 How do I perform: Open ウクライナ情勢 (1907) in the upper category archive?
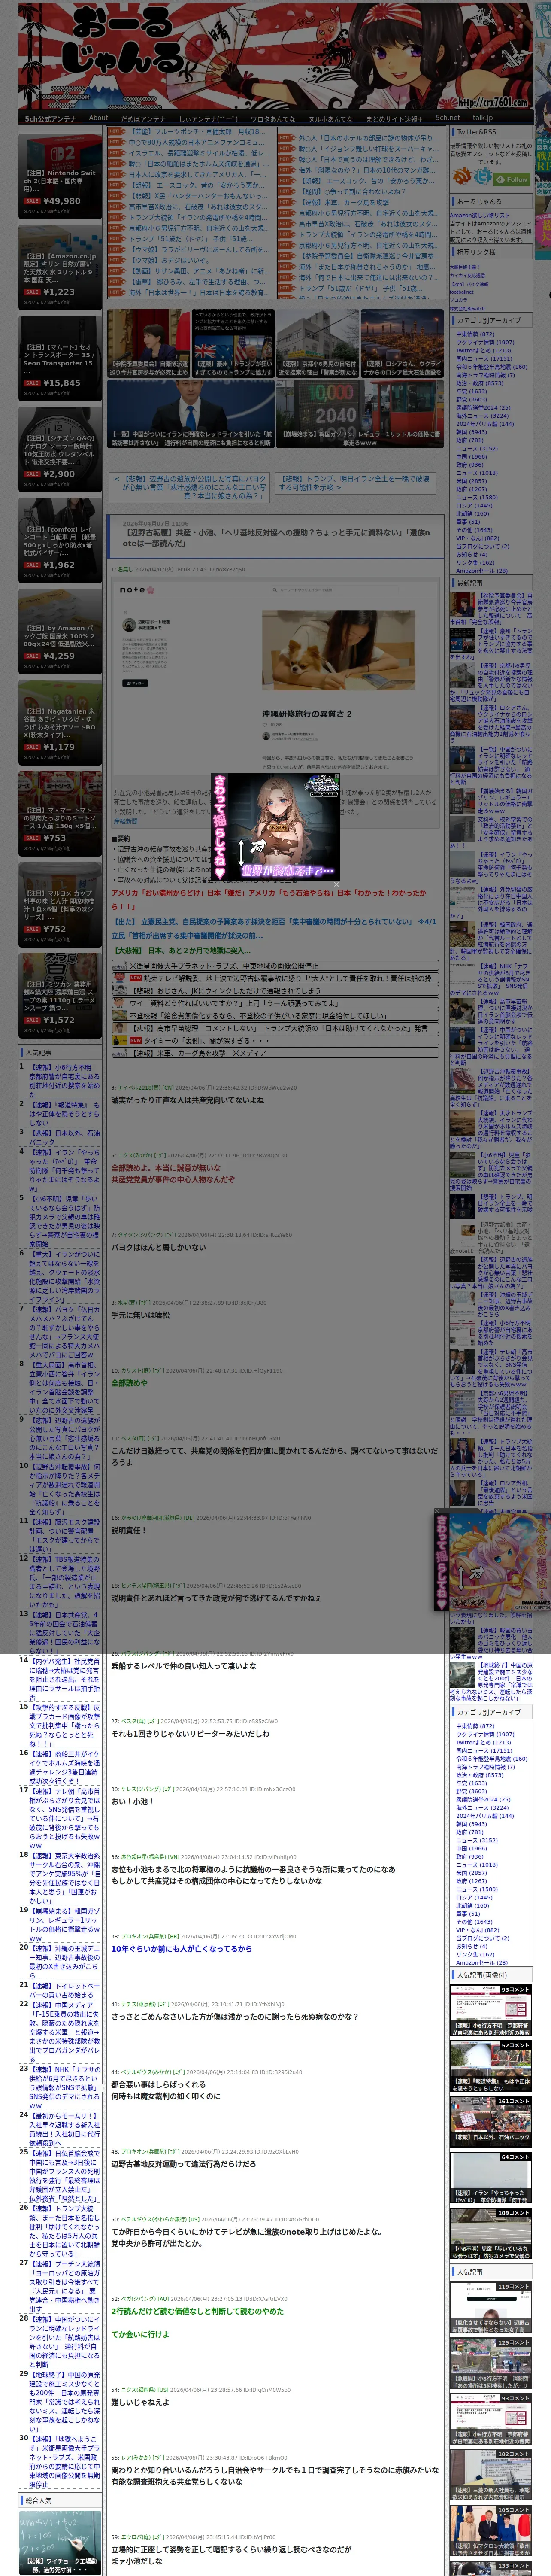pos(485,343)
